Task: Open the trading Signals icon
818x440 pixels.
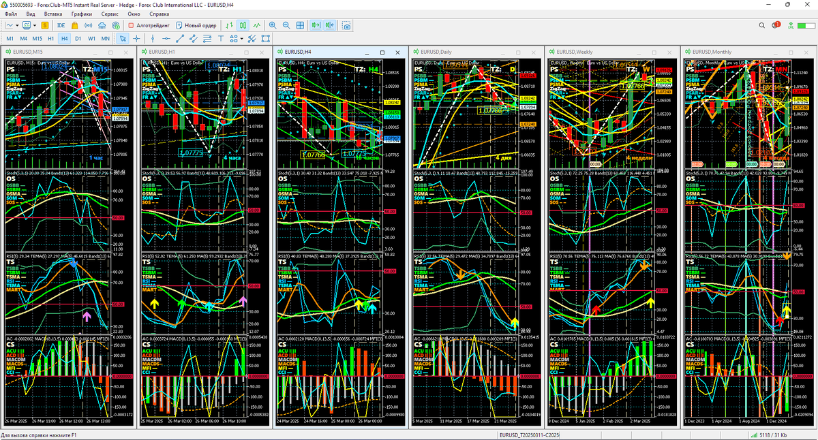Action: pyautogui.click(x=88, y=25)
